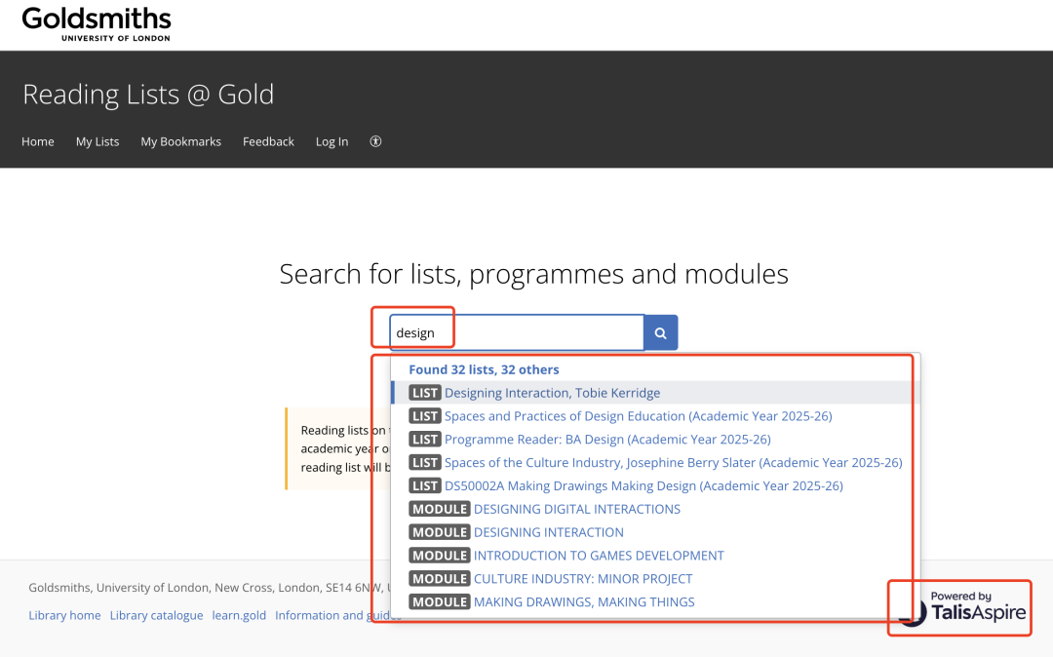Open the Library home footer link
Screen dimensions: 1053x657
(x=64, y=615)
